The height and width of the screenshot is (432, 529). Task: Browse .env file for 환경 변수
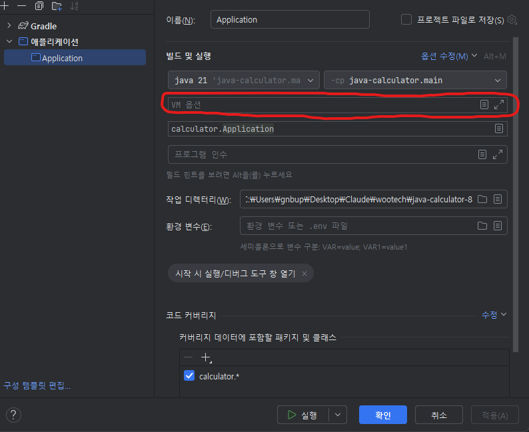click(482, 226)
